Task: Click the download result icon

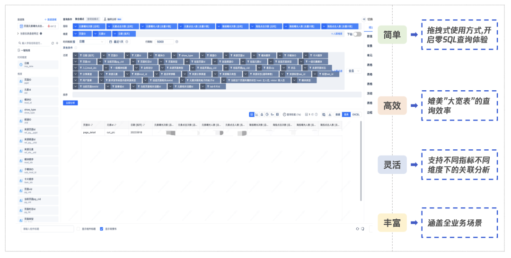Action: click(330, 114)
